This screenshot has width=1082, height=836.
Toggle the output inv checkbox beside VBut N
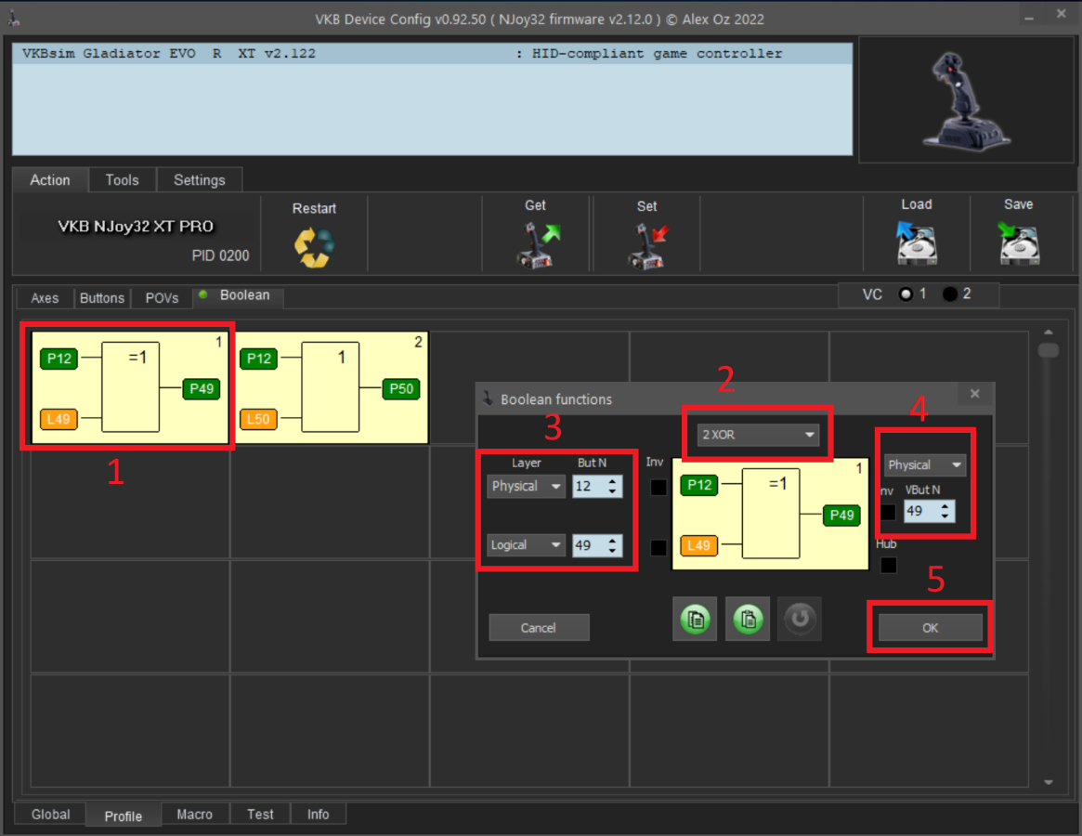[x=888, y=512]
